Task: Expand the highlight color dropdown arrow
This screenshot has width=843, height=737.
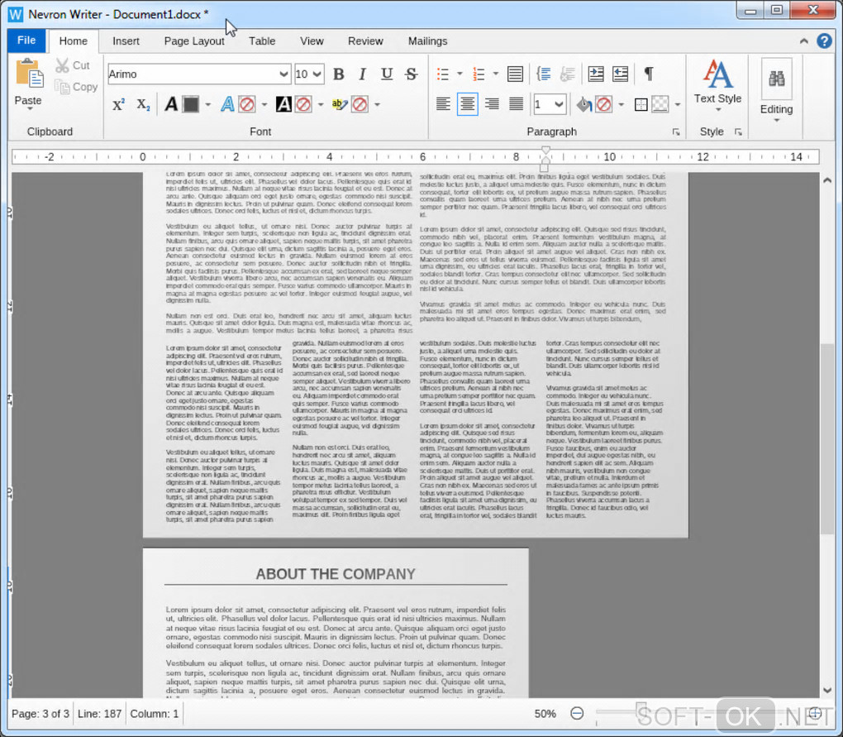Action: [378, 104]
